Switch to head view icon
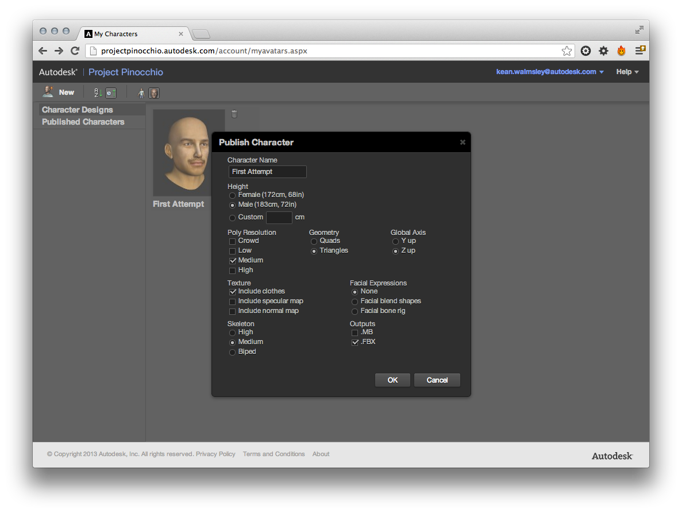This screenshot has width=682, height=513. 154,93
